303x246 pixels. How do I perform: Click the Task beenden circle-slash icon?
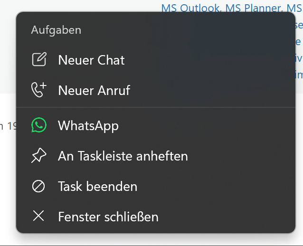38,186
